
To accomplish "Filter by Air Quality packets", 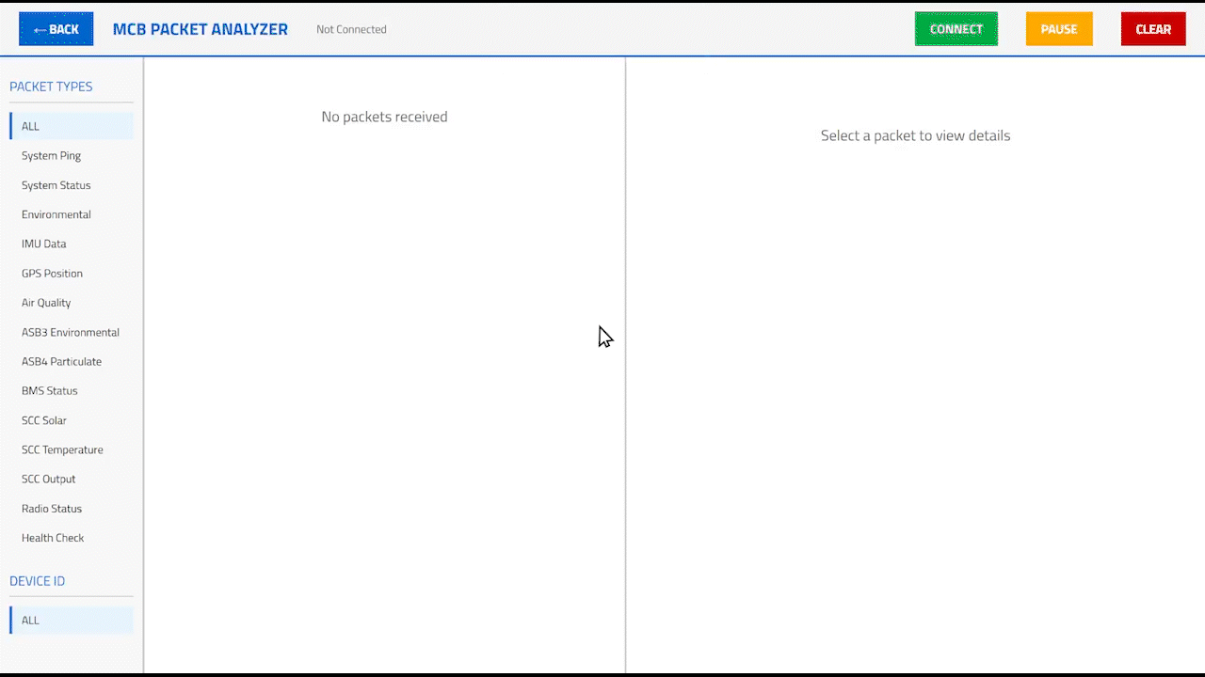I will (x=47, y=303).
